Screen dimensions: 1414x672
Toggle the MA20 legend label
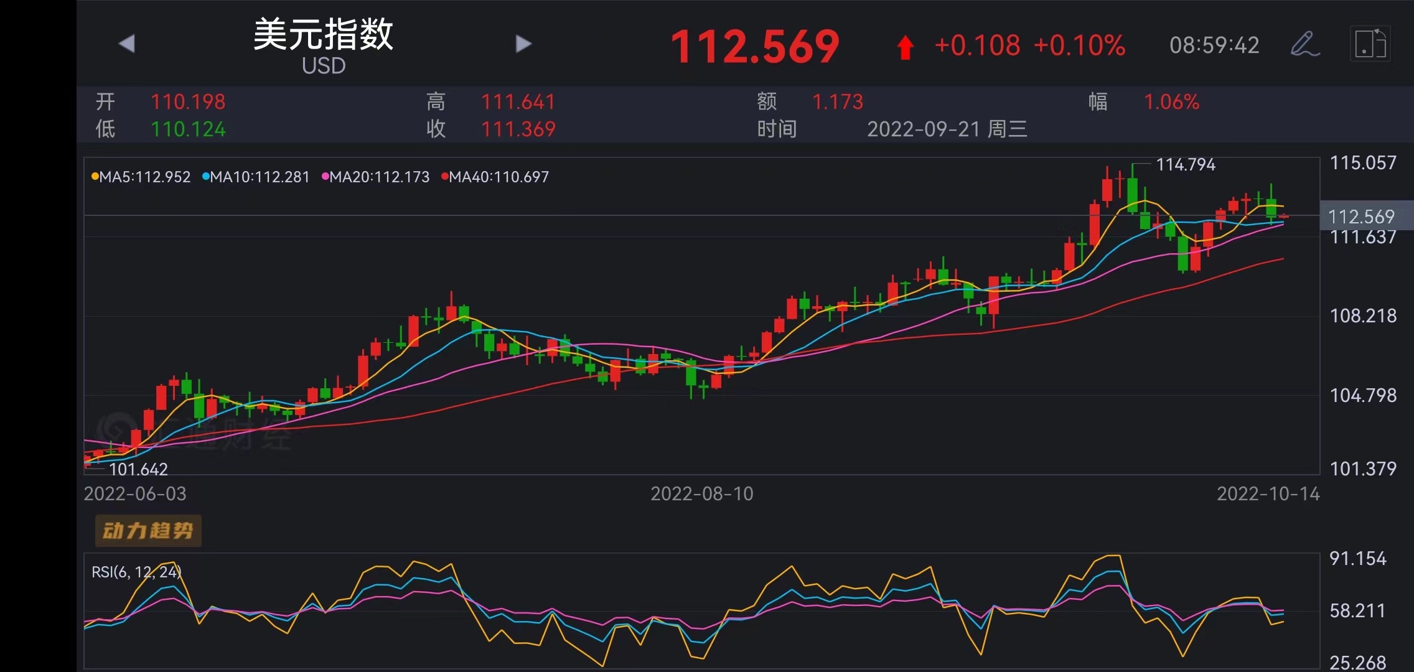pos(375,177)
